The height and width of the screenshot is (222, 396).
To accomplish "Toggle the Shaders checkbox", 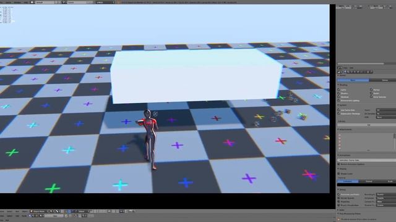I will point(338,93).
